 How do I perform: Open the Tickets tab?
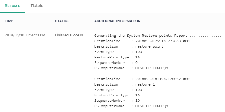pyautogui.click(x=37, y=6)
